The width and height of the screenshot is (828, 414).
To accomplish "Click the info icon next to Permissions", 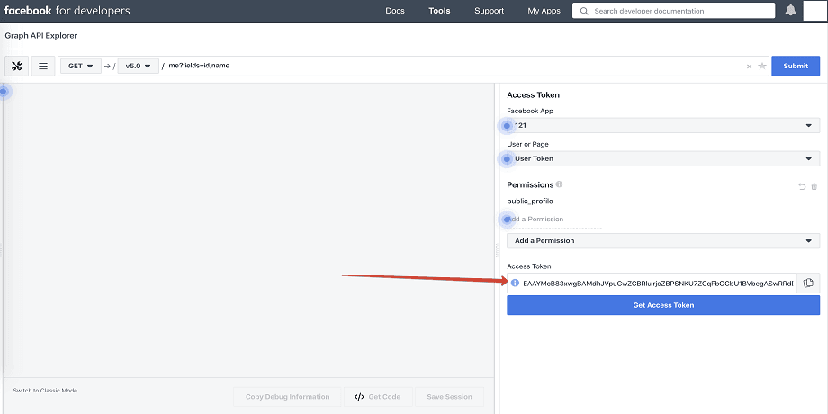I will point(559,184).
